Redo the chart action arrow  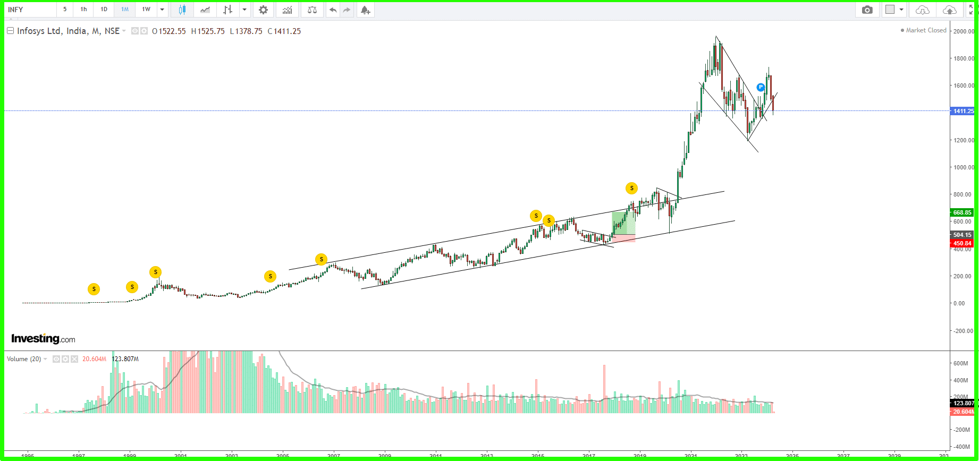[347, 10]
